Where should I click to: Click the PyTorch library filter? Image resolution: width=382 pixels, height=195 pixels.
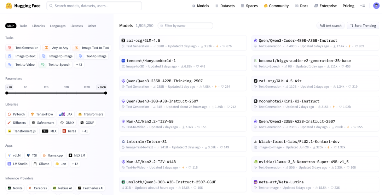[x=16, y=114]
